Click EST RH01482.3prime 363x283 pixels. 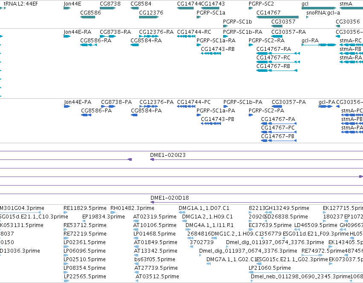[132, 208]
